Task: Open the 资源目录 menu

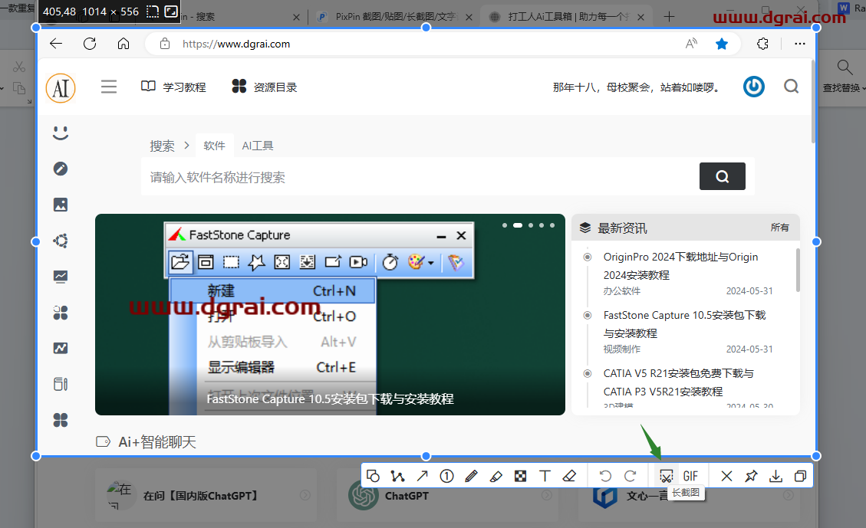Action: click(264, 87)
